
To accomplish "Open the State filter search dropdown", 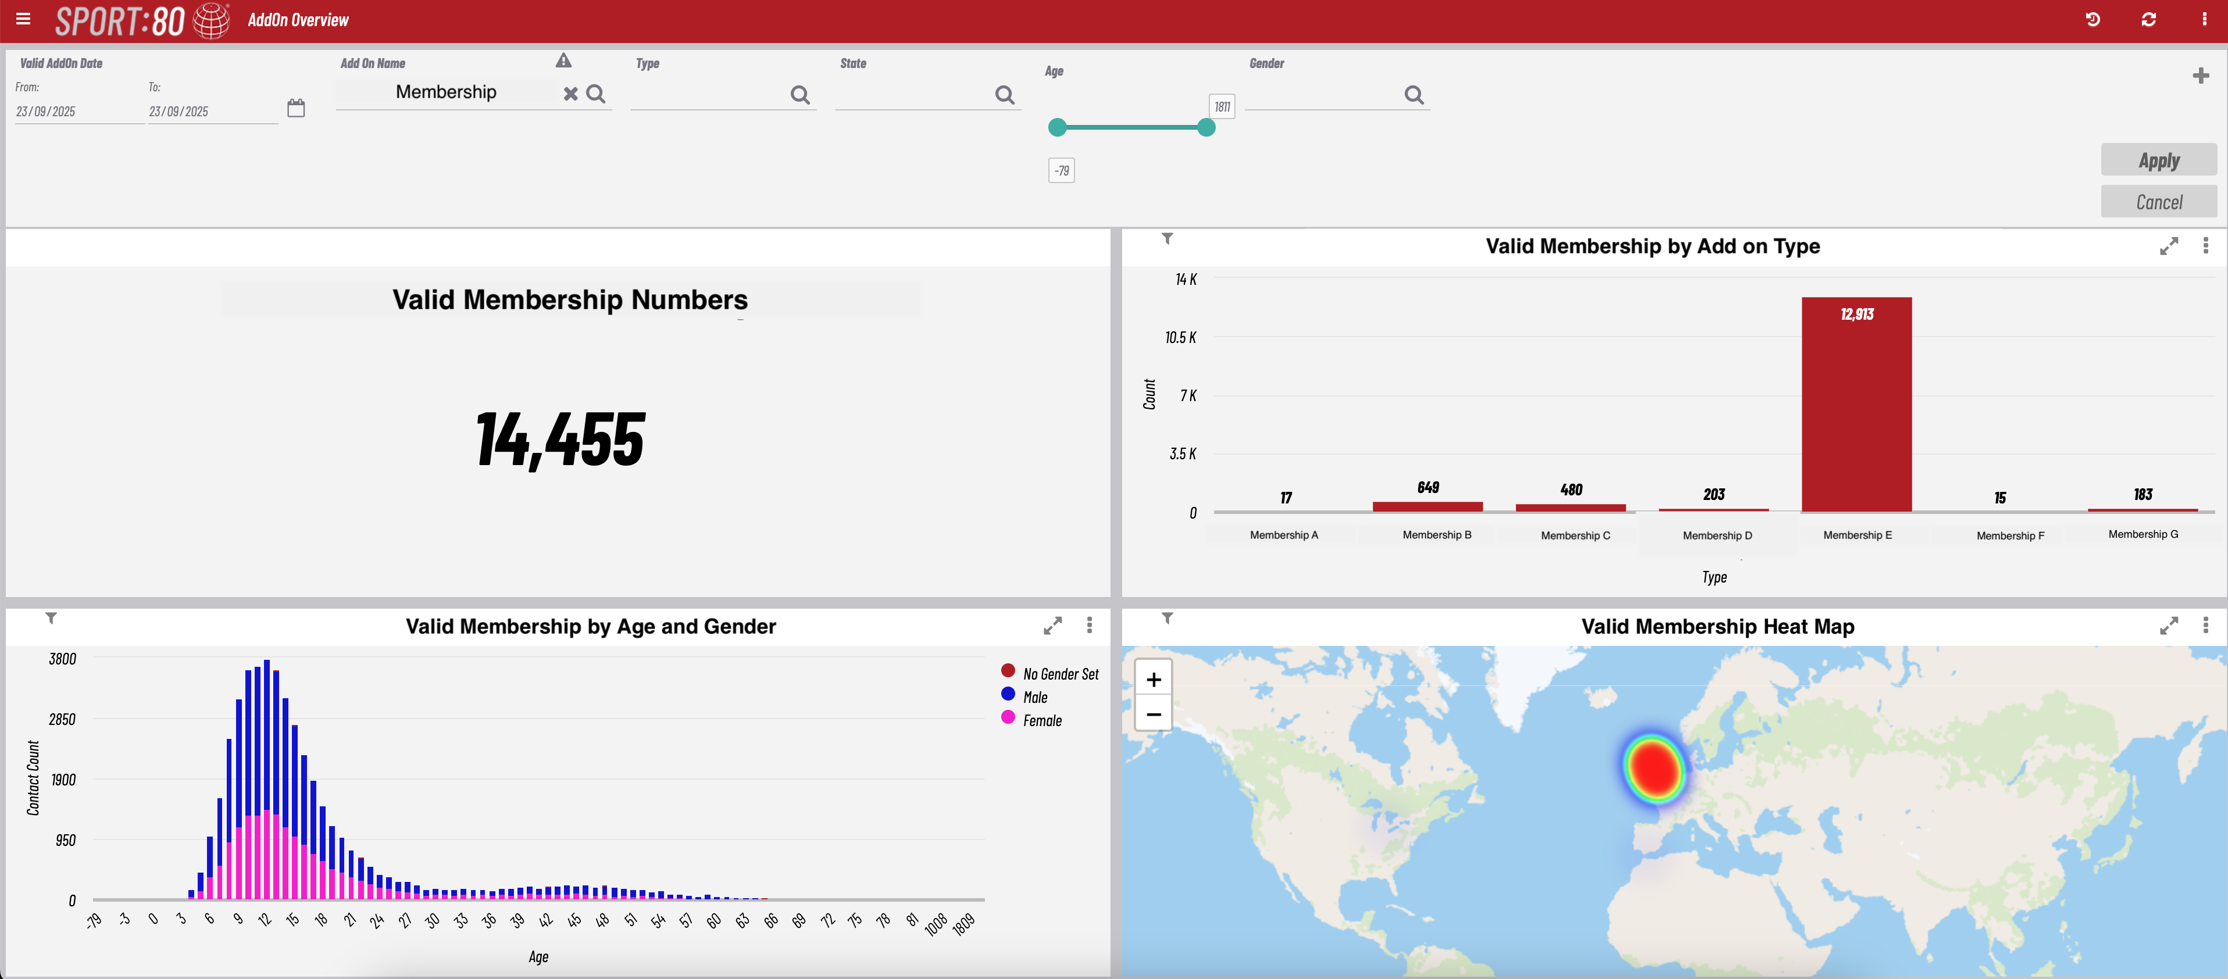I will (1004, 95).
